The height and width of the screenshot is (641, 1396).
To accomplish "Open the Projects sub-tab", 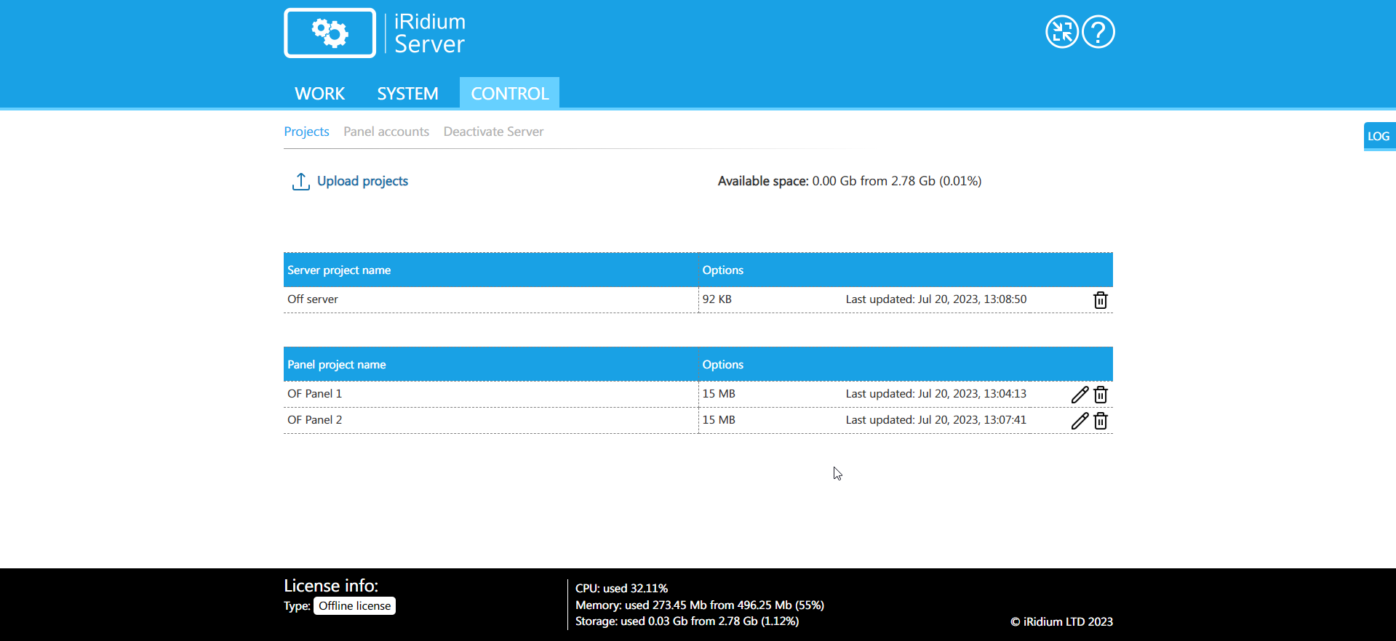I will point(306,132).
